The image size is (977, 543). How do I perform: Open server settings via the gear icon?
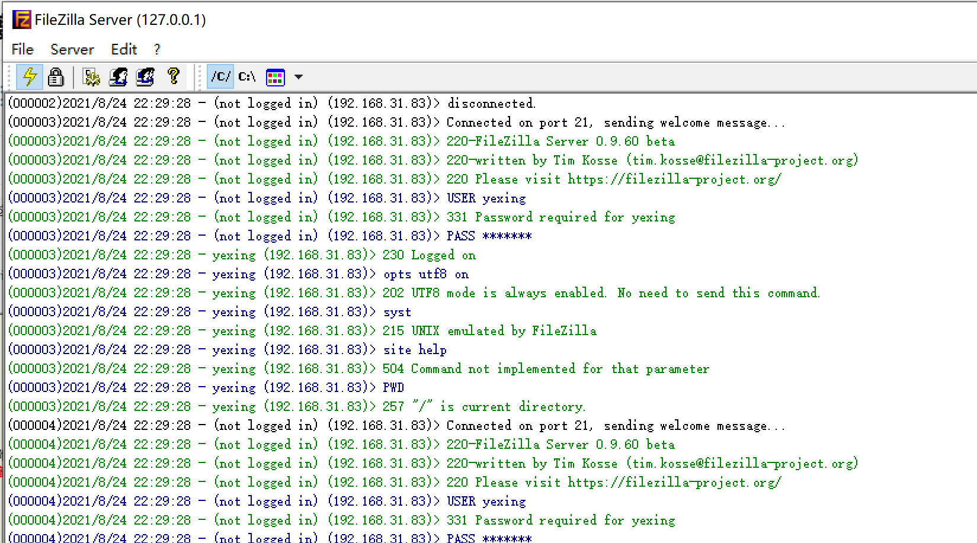91,76
